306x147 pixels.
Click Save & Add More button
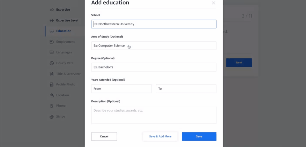pyautogui.click(x=160, y=136)
